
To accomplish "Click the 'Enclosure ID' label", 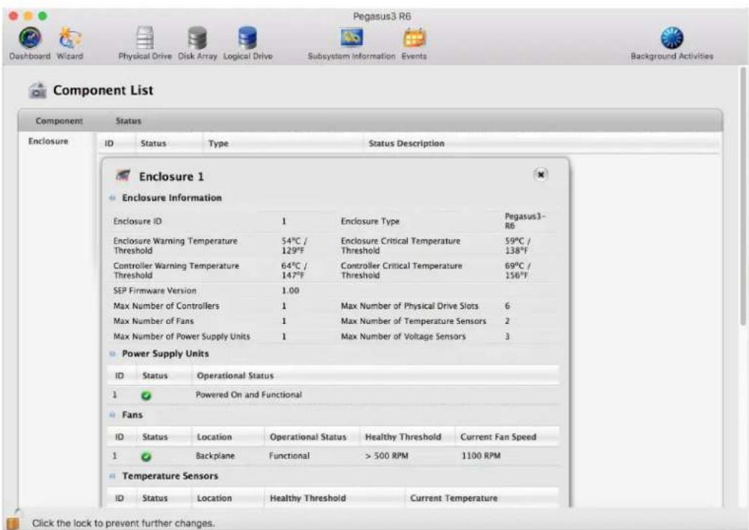I will click(137, 221).
